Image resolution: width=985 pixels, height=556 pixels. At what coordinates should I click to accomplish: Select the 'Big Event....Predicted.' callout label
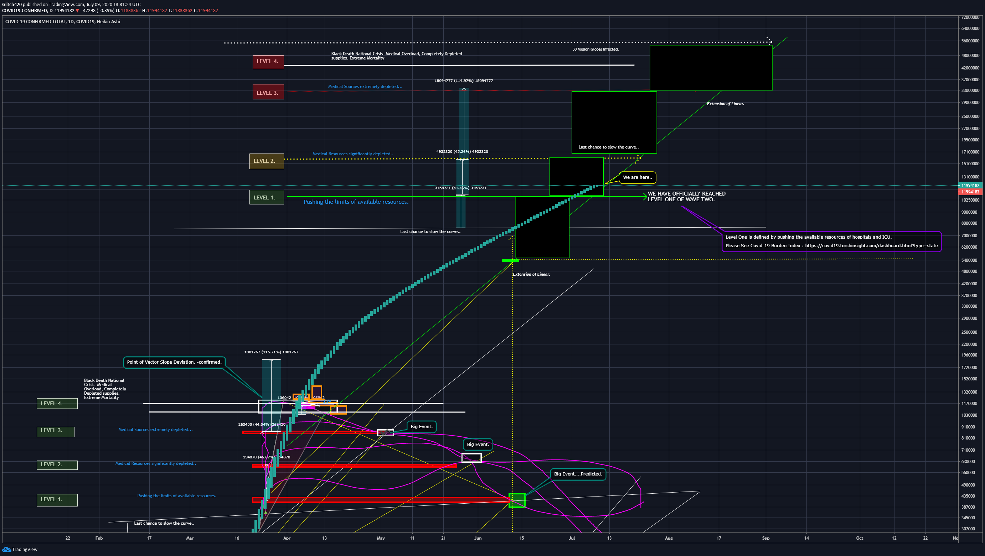(x=578, y=474)
